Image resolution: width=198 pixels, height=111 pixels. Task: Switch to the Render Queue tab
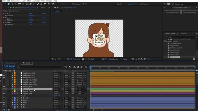(11, 63)
